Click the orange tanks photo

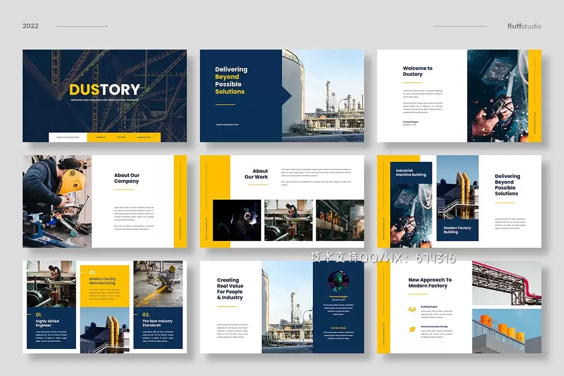pos(507,331)
